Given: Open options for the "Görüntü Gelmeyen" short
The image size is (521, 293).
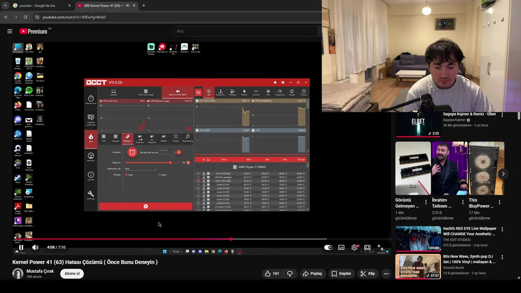Looking at the screenshot, I should 426,202.
